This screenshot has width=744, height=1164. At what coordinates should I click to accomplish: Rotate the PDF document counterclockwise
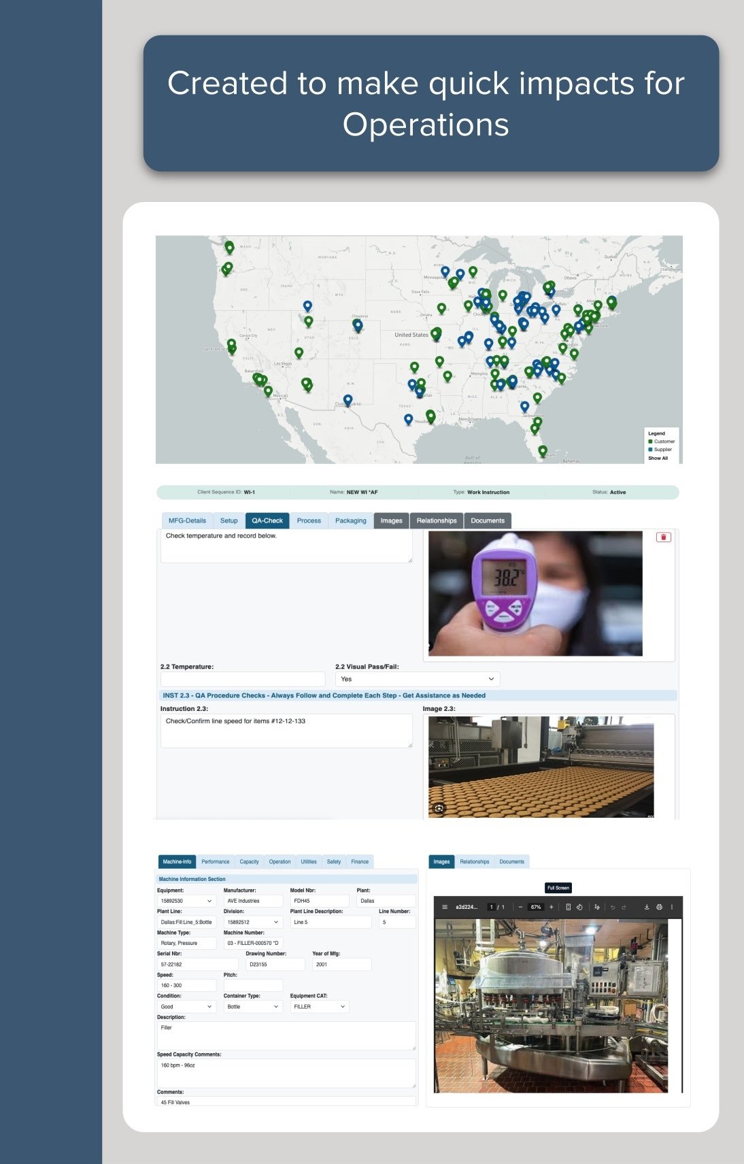(x=579, y=907)
